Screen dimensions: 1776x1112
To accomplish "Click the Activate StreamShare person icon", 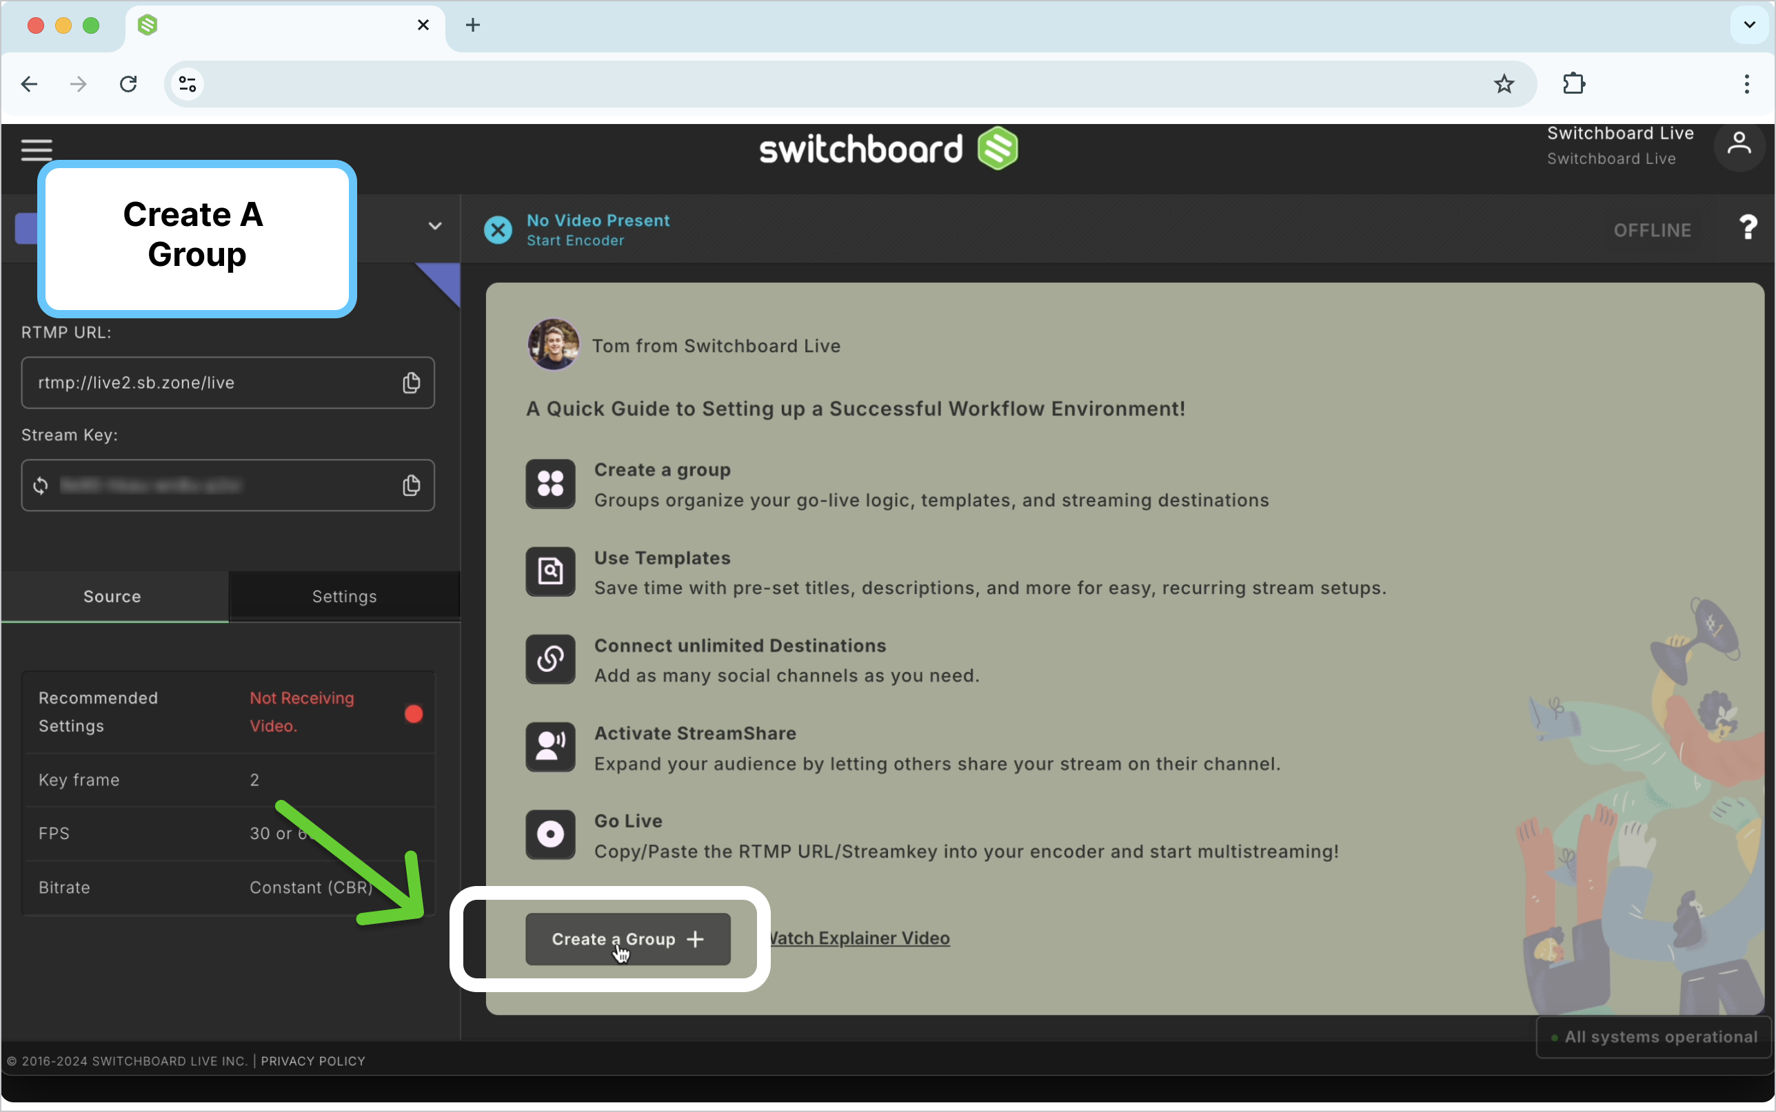I will coord(550,748).
